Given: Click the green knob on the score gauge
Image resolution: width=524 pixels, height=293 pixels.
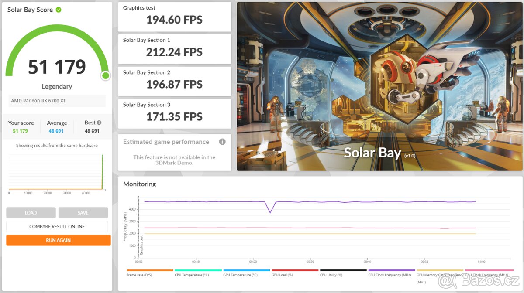Looking at the screenshot, I should [x=105, y=76].
